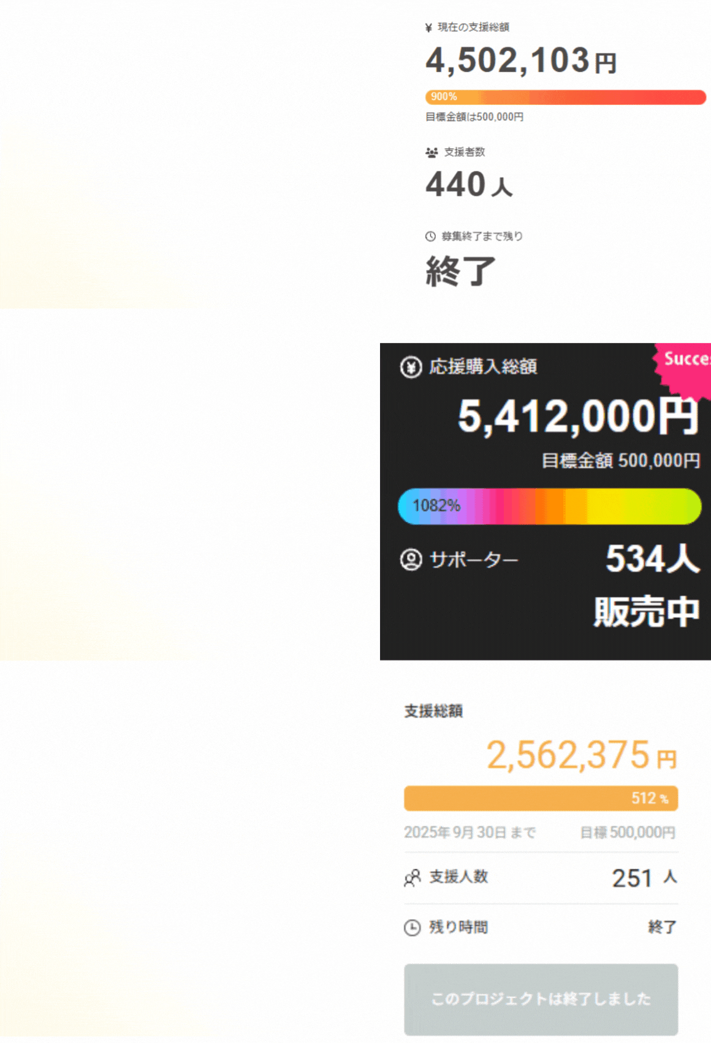Click the user icon next to サポーター
The height and width of the screenshot is (1043, 711).
[x=411, y=560]
